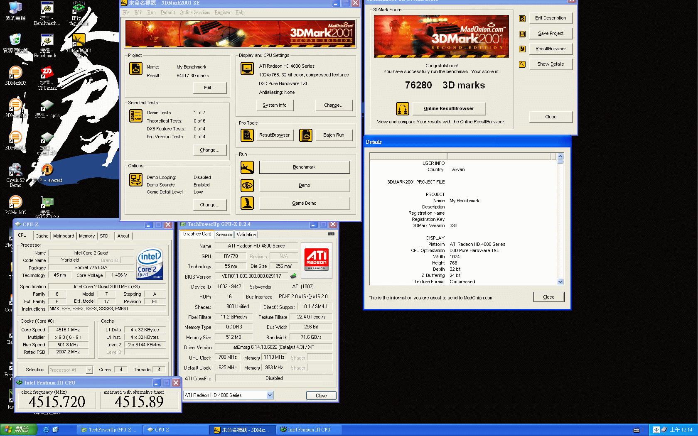Switch to TechPowerUp GPU-Z taskbar item

(x=110, y=430)
